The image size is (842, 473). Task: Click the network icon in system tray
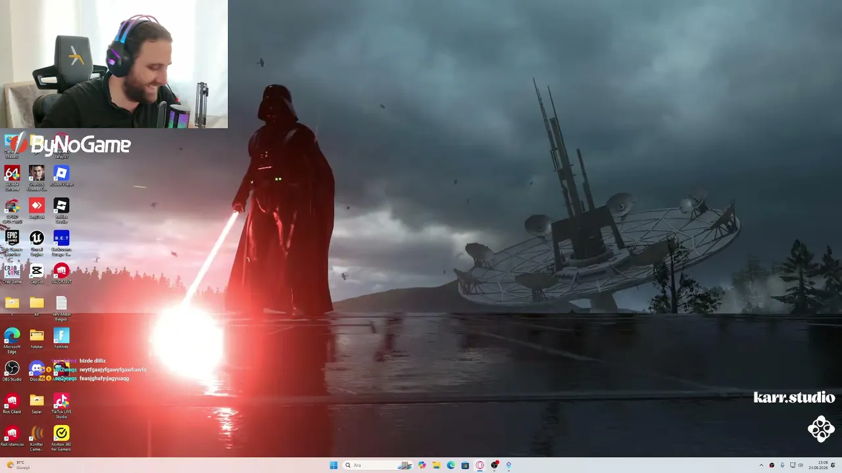tap(793, 465)
